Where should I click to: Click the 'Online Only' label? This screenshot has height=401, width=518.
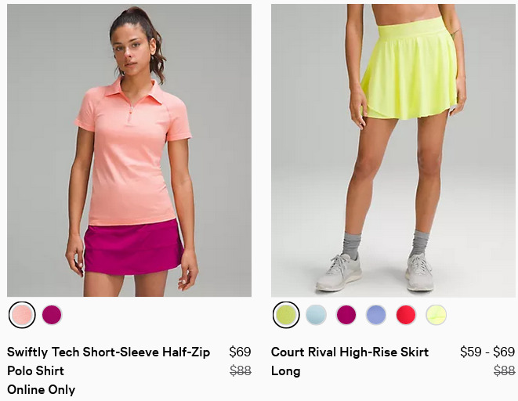click(x=42, y=390)
